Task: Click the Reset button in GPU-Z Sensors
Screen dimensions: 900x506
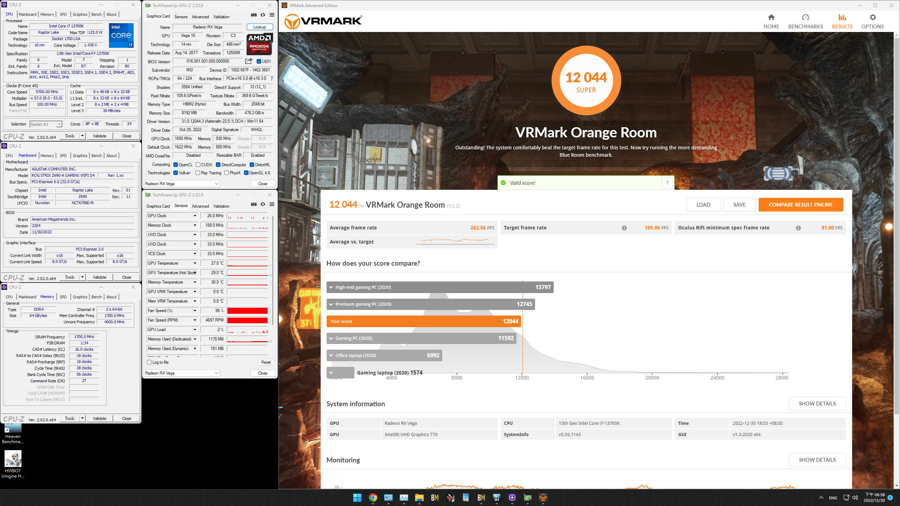Action: click(x=266, y=362)
